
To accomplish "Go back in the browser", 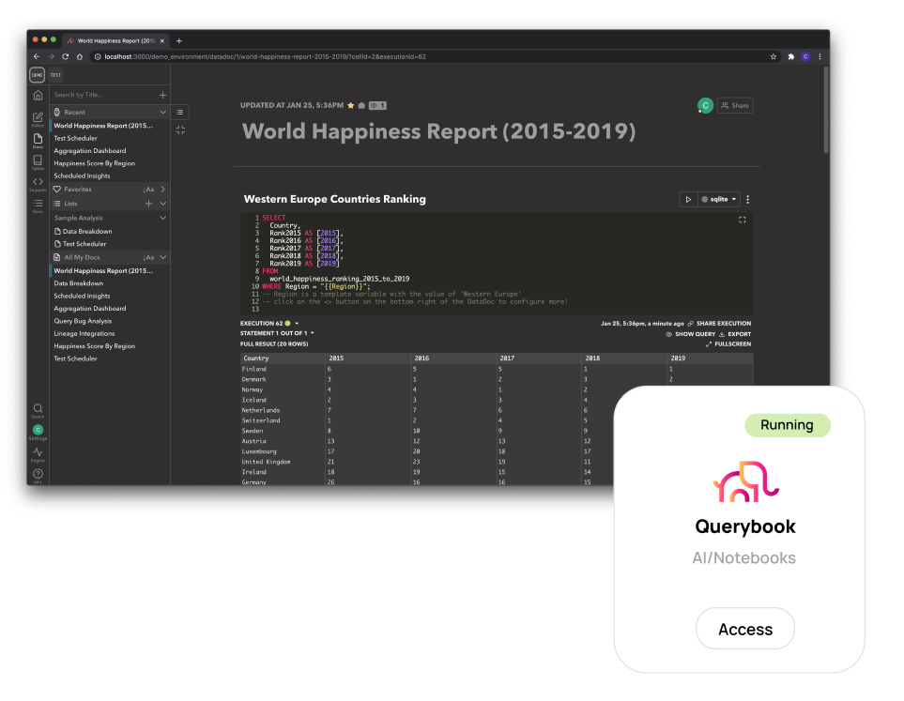I will point(37,56).
